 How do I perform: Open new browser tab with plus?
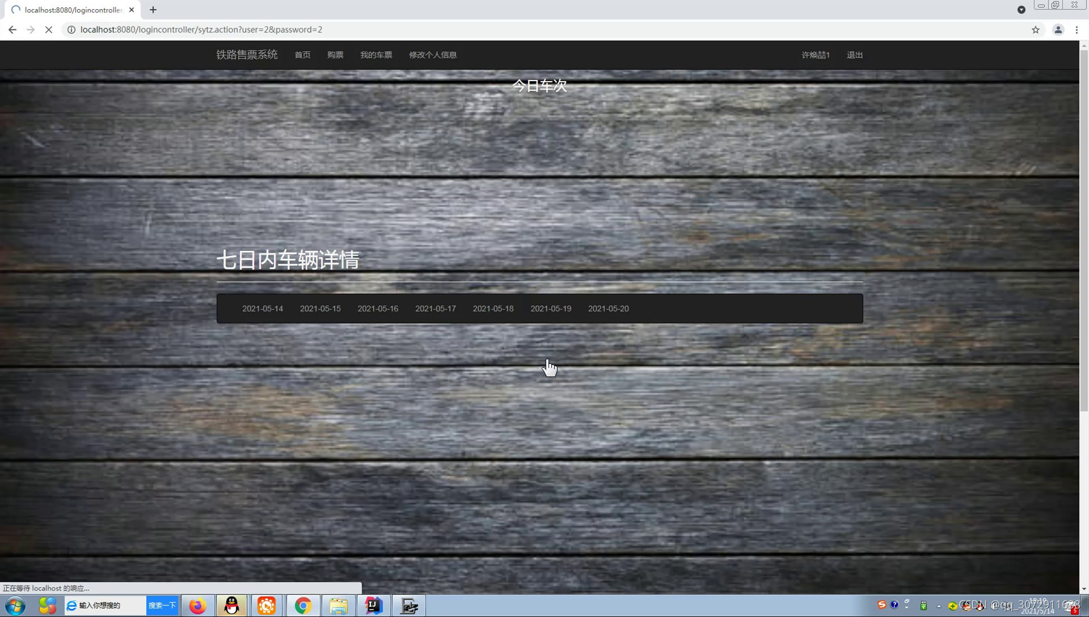pos(153,10)
